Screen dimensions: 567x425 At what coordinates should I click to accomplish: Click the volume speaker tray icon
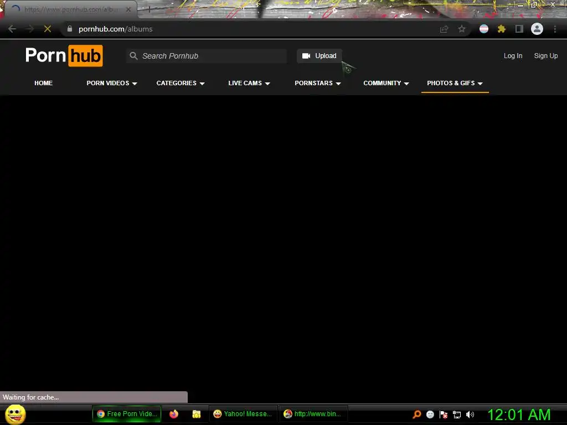tap(470, 414)
